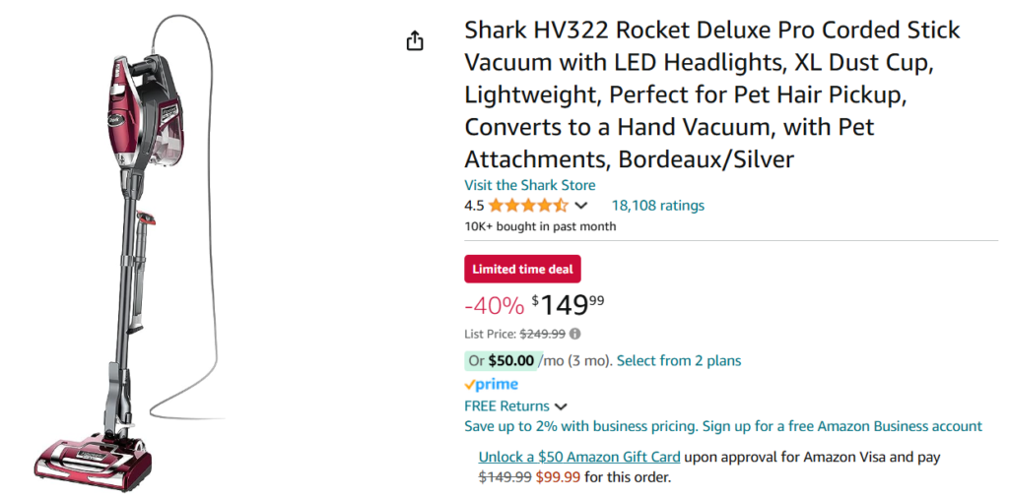The height and width of the screenshot is (499, 1009).
Task: Click the highlighted $50.00 monthly payment amount
Action: pyautogui.click(x=510, y=360)
